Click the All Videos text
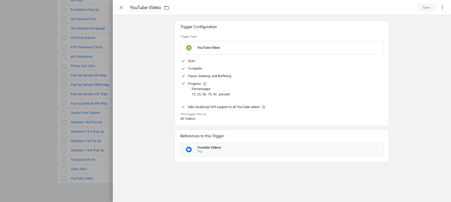The height and width of the screenshot is (202, 451). click(x=188, y=119)
